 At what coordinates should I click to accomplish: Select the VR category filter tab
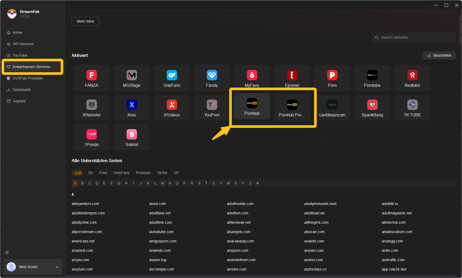coord(176,173)
